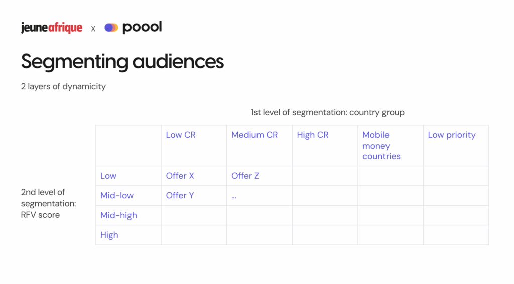Click the Offer X cell
Viewport: 514px width, 284px height.
point(180,176)
